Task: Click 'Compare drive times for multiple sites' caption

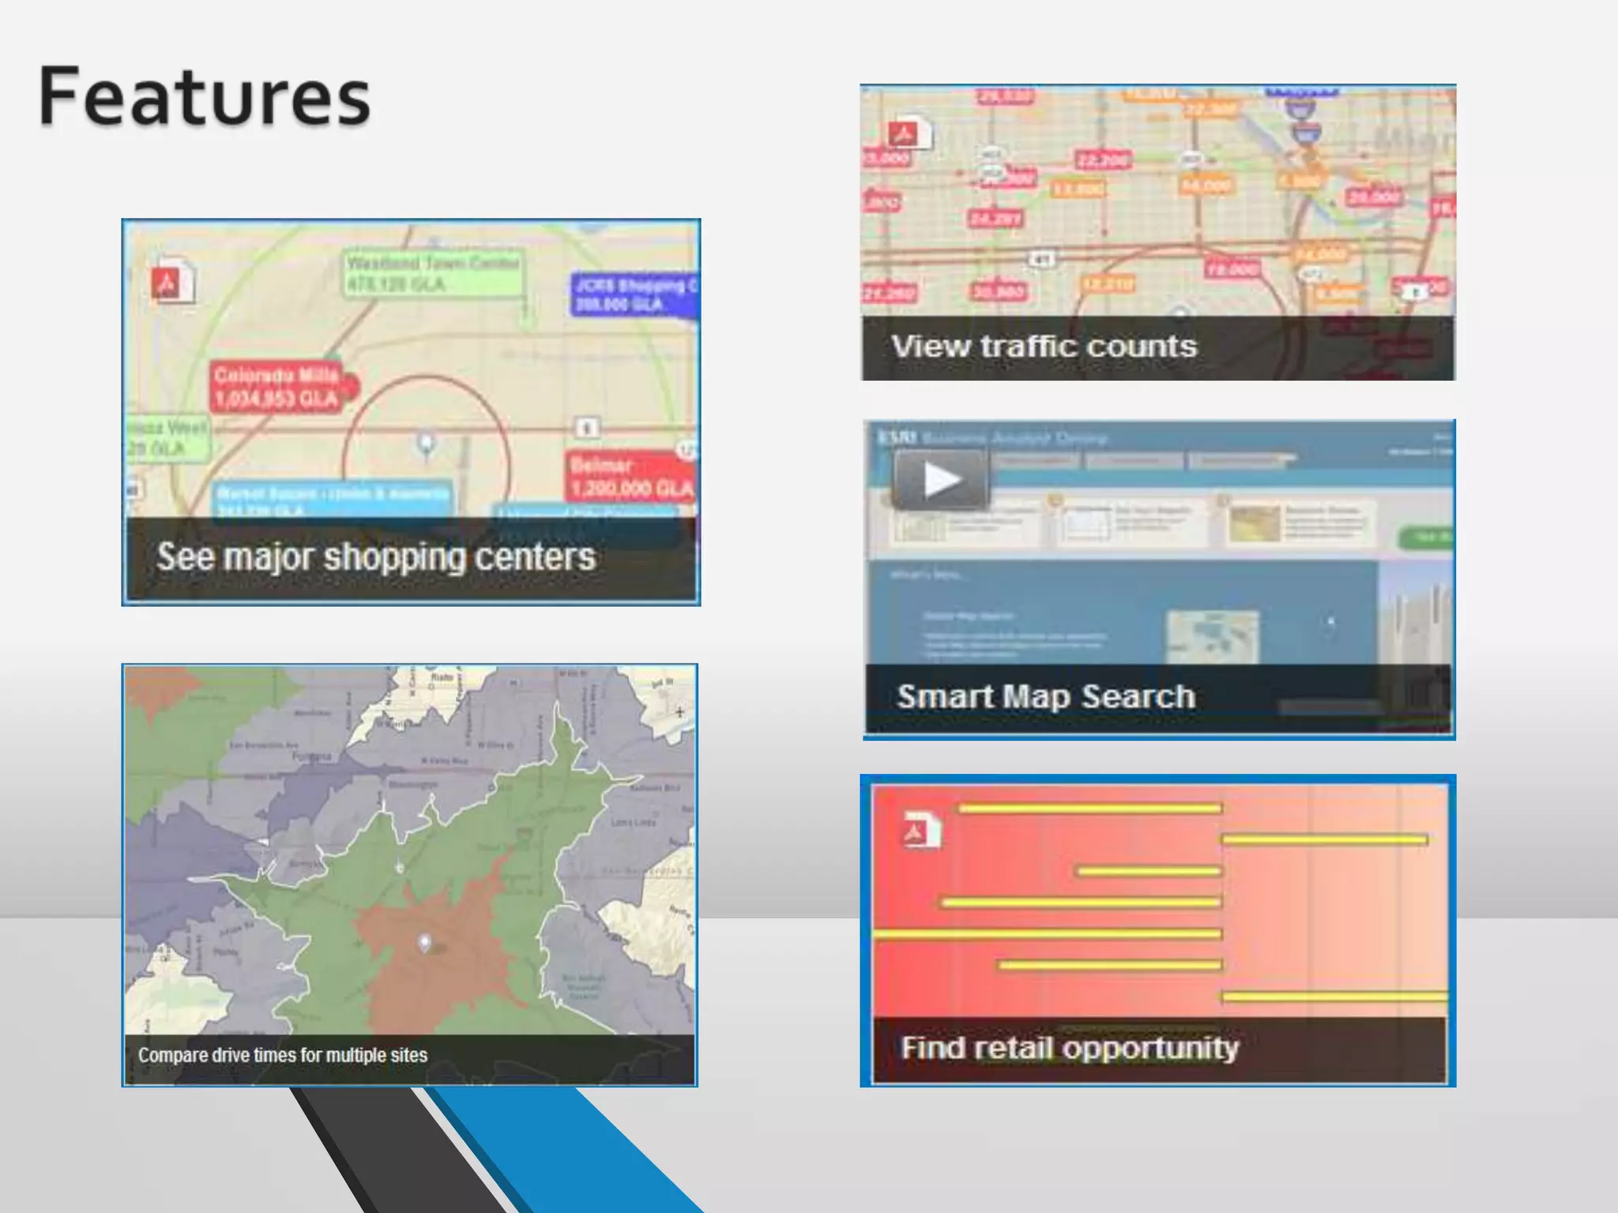Action: [283, 1056]
